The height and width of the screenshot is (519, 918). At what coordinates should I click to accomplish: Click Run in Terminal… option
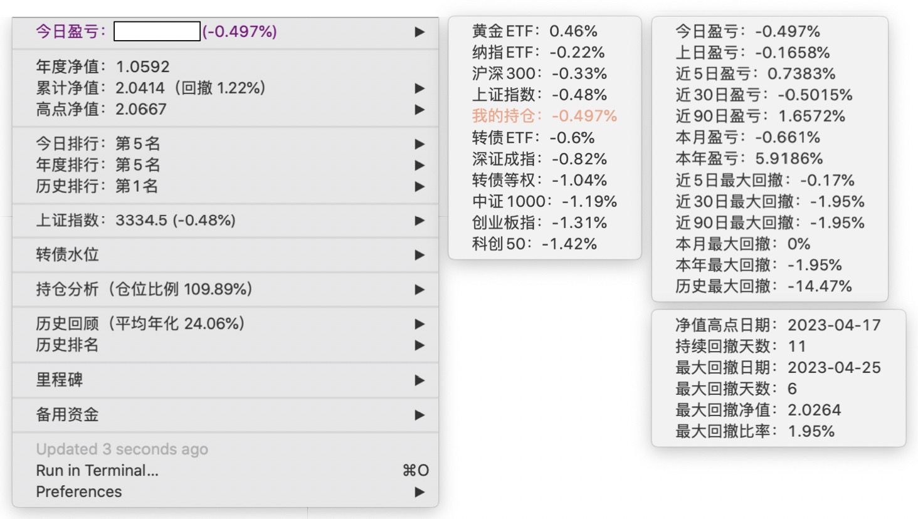tap(97, 471)
